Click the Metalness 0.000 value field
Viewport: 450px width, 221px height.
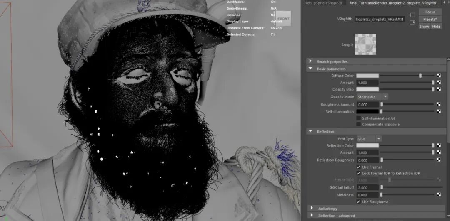point(367,195)
